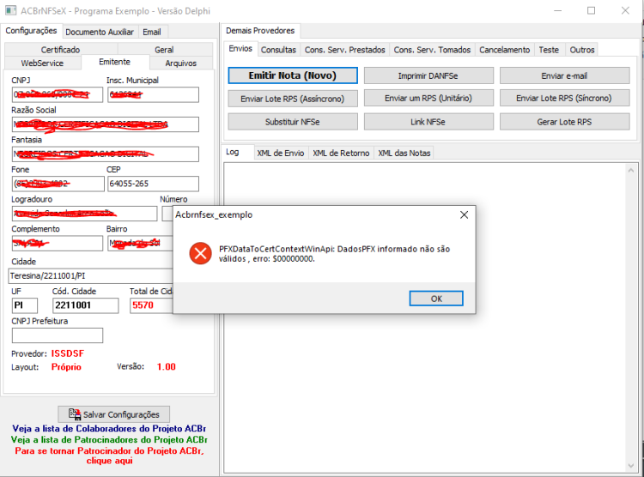Click the CNPJ Prefeitura input field
The image size is (644, 477).
click(58, 335)
